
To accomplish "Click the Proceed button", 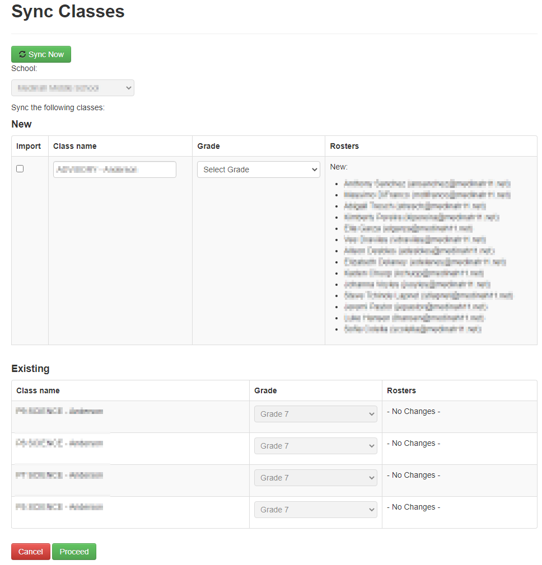I will pyautogui.click(x=74, y=552).
